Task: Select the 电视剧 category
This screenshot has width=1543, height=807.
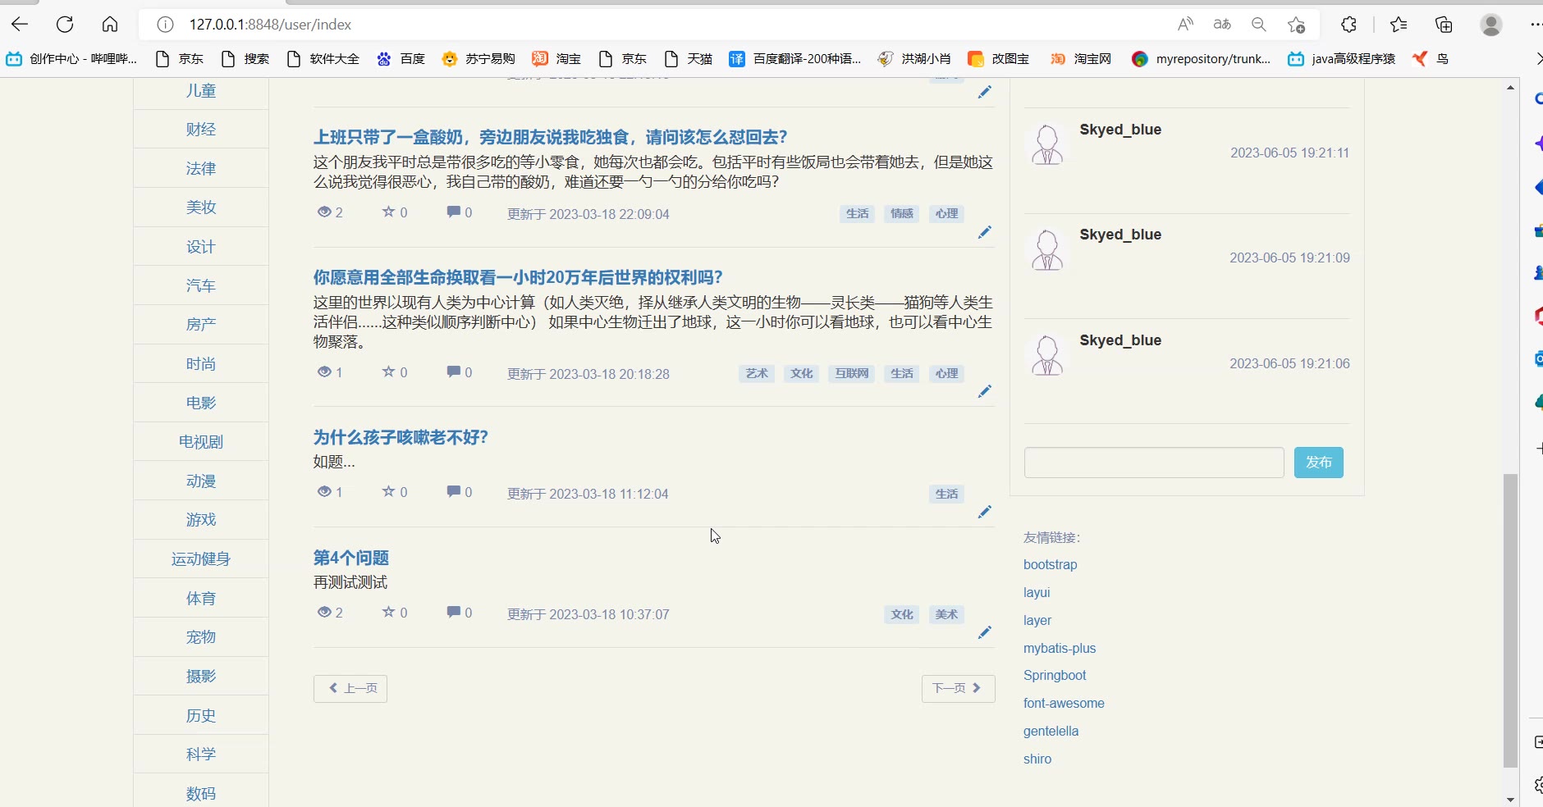Action: (201, 441)
